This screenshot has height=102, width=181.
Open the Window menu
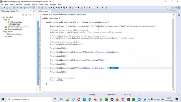coord(53,5)
